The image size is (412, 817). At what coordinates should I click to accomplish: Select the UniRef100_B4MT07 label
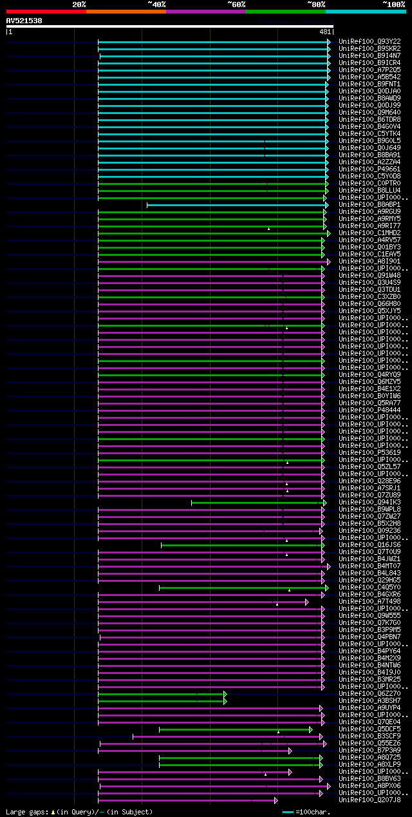tap(370, 566)
